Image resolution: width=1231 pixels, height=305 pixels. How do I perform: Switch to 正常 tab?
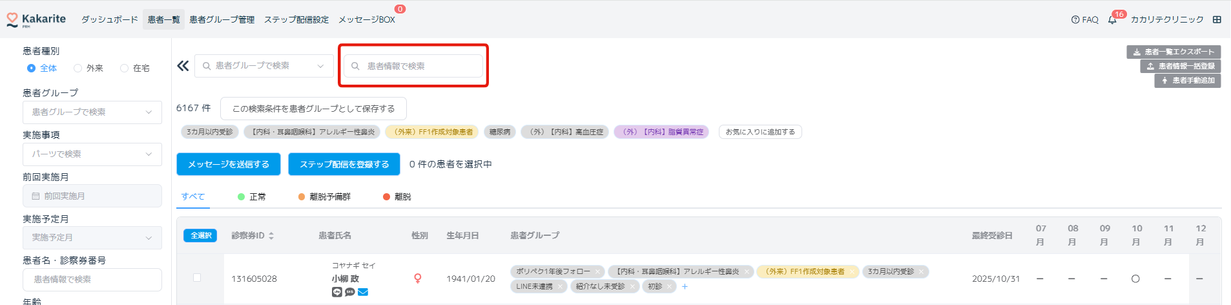point(252,197)
